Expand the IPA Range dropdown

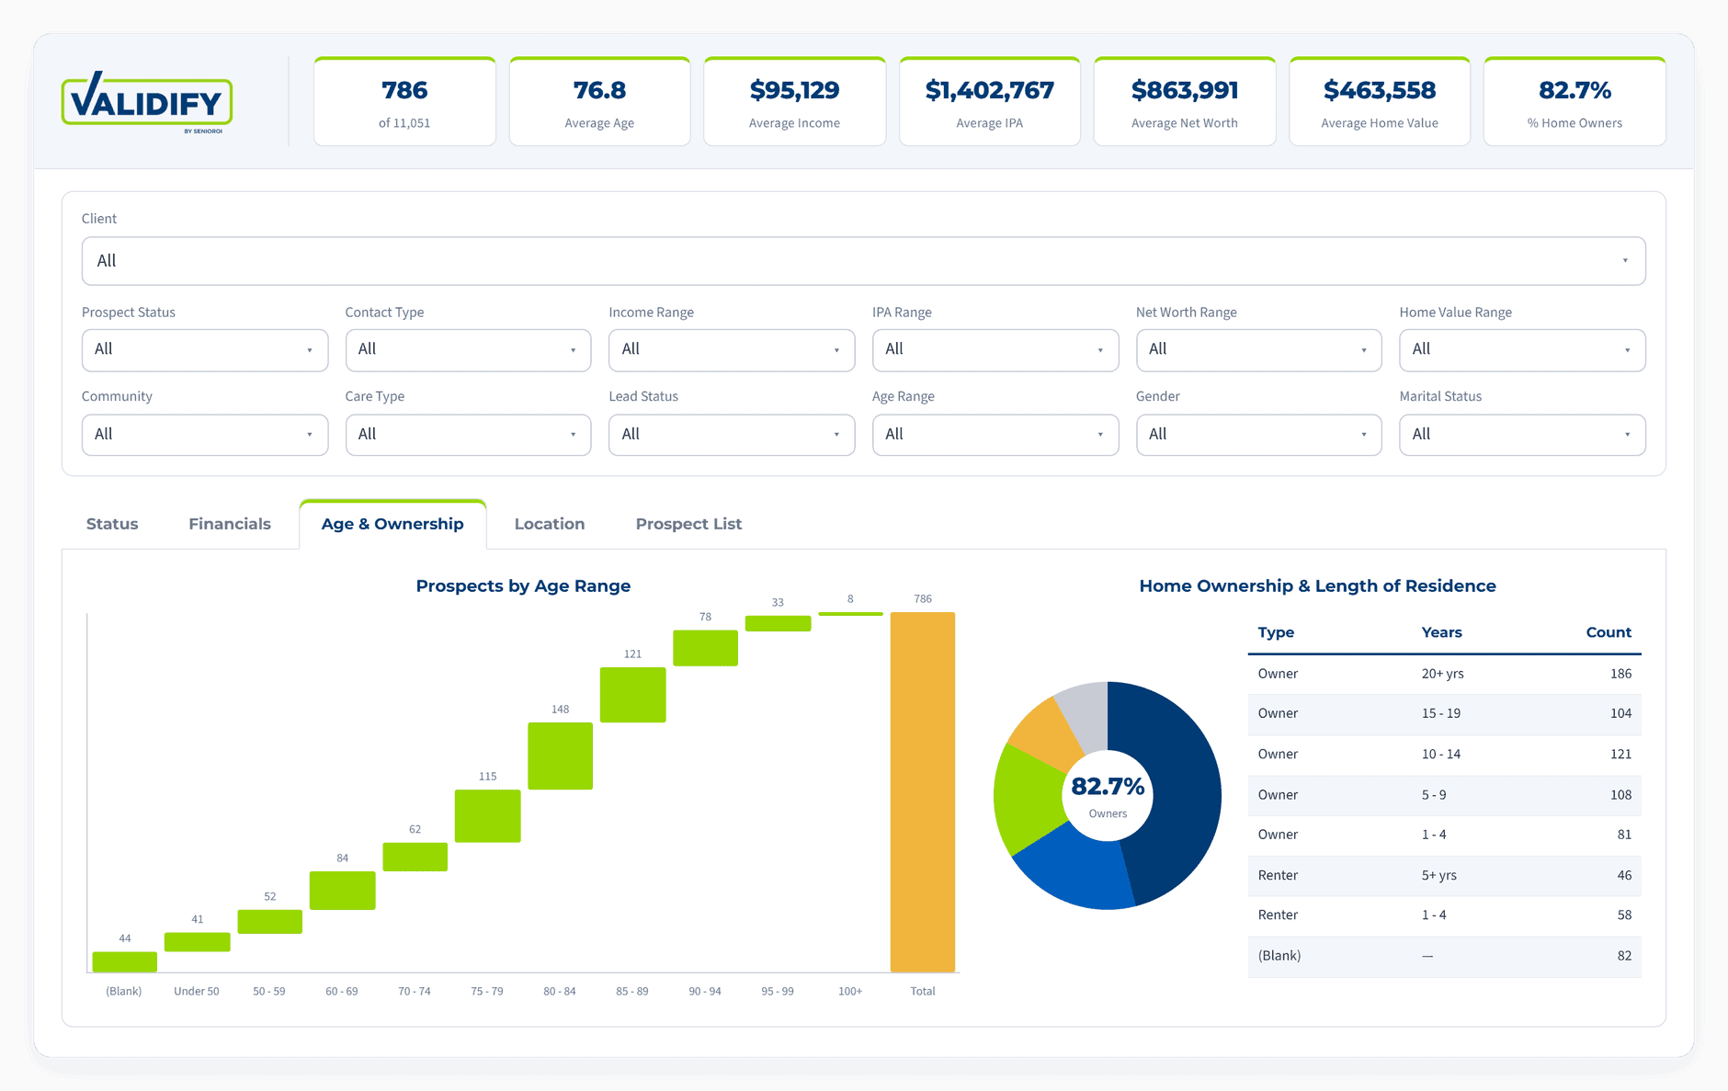(x=995, y=350)
